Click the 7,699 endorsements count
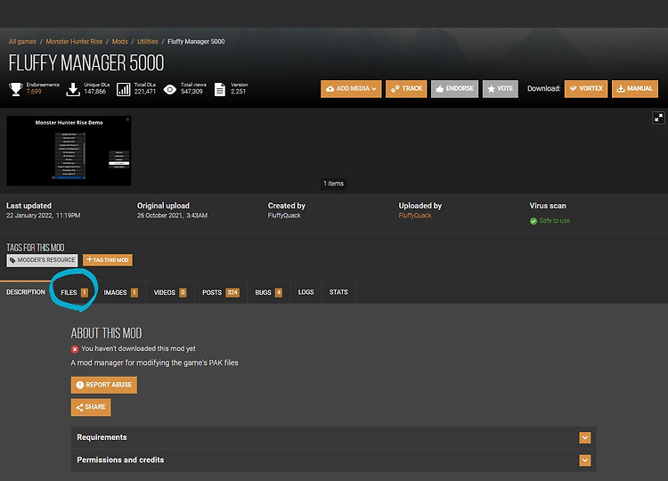The width and height of the screenshot is (668, 481). pyautogui.click(x=34, y=92)
